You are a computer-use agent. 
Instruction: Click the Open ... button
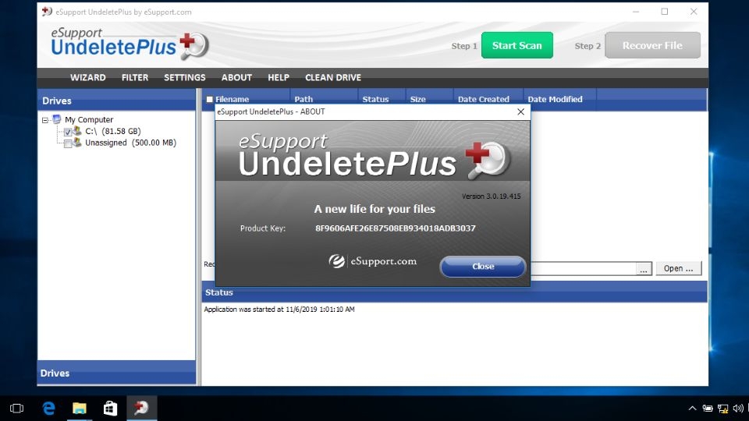678,268
